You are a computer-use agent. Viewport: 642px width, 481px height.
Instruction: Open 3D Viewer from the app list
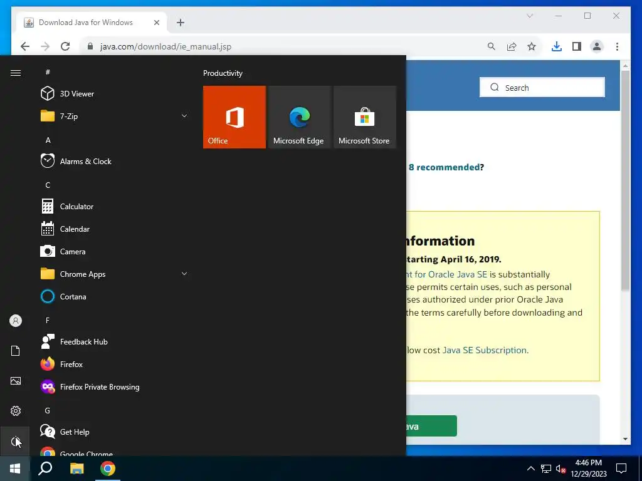[x=115, y=94]
